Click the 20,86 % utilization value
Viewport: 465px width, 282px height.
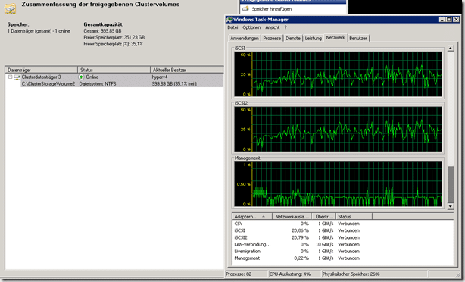click(x=300, y=230)
